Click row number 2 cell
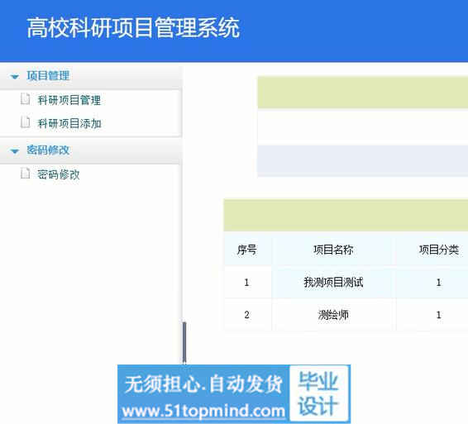 click(x=247, y=315)
